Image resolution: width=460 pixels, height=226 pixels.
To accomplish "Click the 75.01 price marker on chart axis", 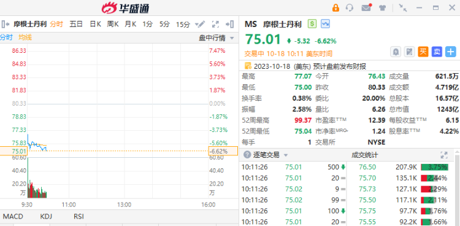I will 13,151.
